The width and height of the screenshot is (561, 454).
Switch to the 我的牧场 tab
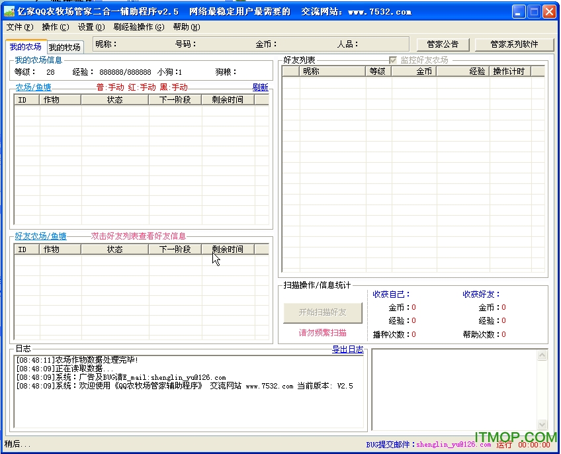coord(65,47)
